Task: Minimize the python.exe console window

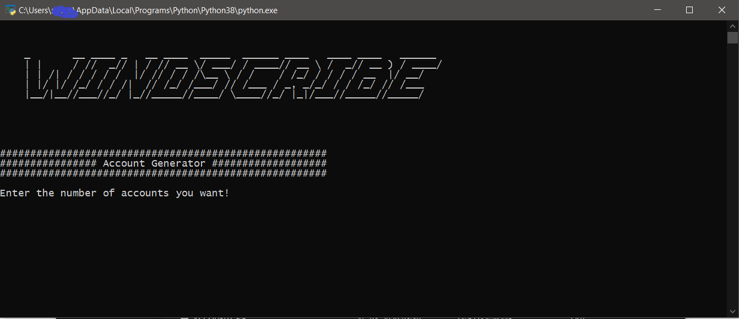Action: pos(657,10)
